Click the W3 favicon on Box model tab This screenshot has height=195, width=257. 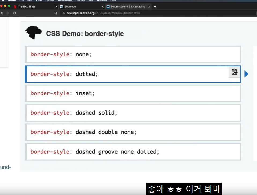[x=62, y=6]
